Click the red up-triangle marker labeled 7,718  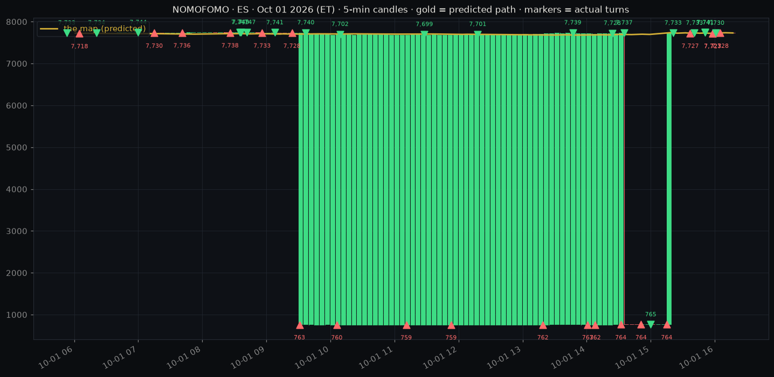pos(79,33)
